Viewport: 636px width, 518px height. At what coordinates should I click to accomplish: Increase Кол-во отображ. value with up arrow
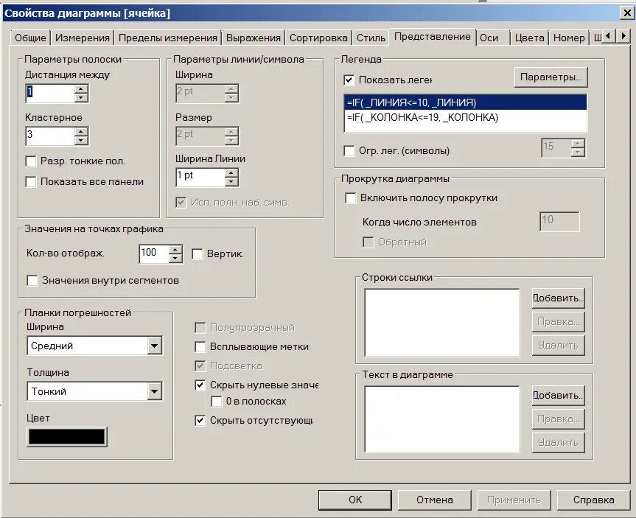coord(175,250)
